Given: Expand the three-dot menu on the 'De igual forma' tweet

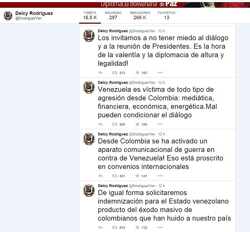Looking at the screenshot, I should (x=160, y=227).
